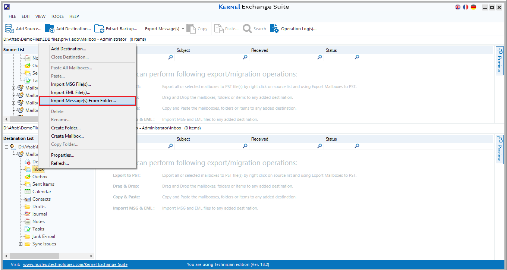Click the Subject filter search field in upper pane
This screenshot has height=270, width=507.
(x=209, y=57)
